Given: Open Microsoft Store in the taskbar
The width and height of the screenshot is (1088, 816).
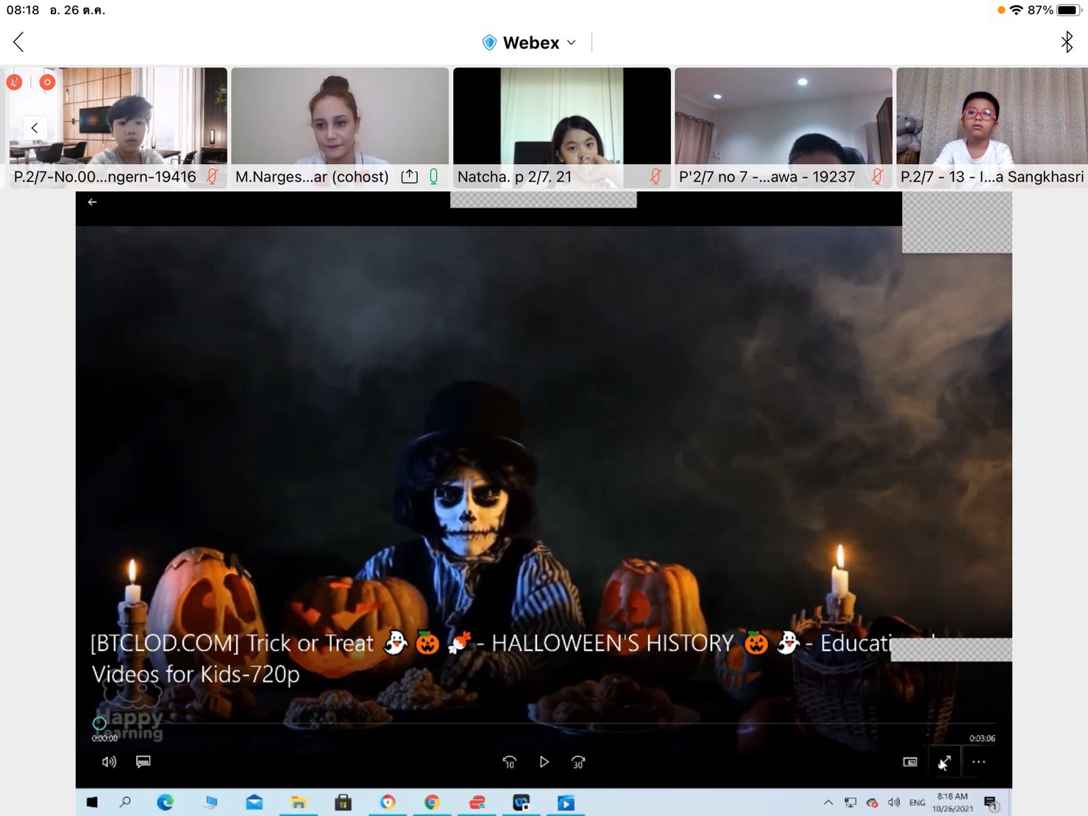Looking at the screenshot, I should click(x=343, y=802).
